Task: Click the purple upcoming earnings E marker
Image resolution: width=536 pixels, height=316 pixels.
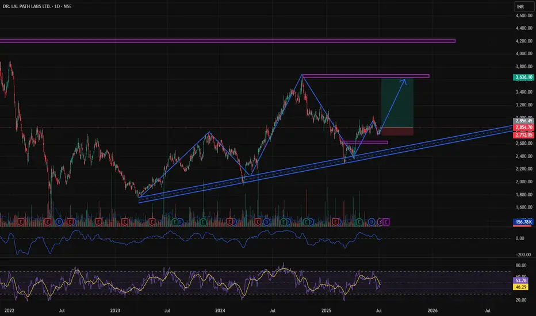Action: [386, 222]
